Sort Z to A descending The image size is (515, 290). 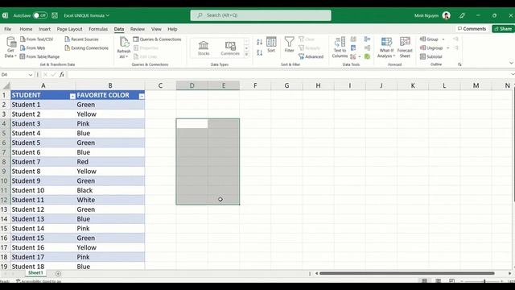click(259, 52)
